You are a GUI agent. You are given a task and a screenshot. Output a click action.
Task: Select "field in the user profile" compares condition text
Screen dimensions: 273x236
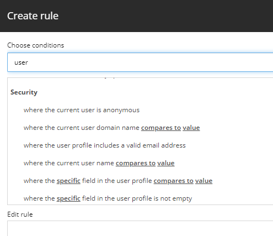(117, 181)
